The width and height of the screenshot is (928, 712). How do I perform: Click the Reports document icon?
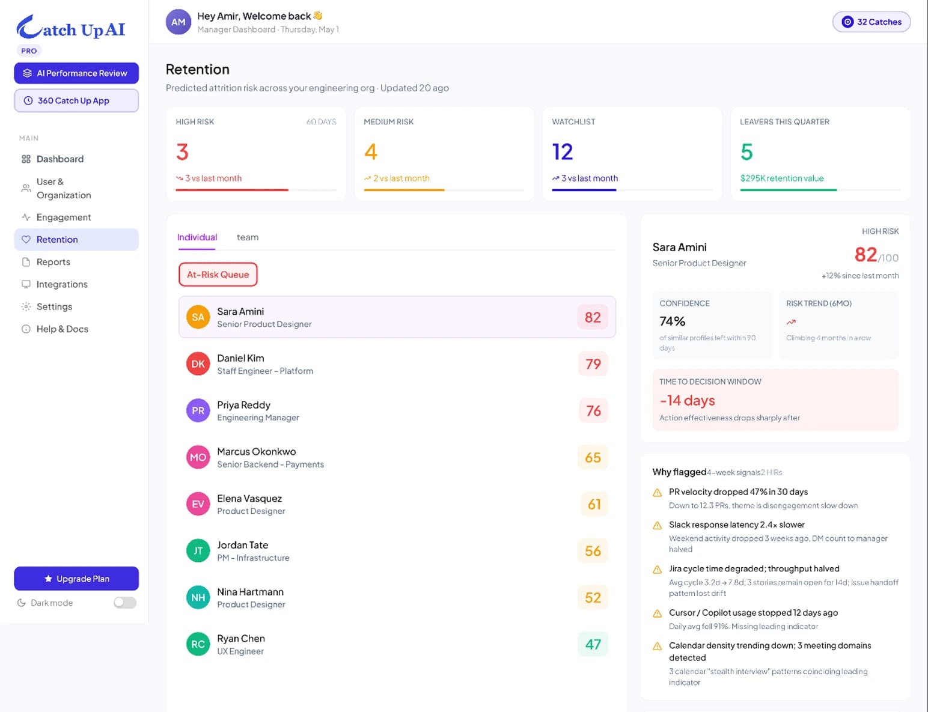click(x=26, y=262)
